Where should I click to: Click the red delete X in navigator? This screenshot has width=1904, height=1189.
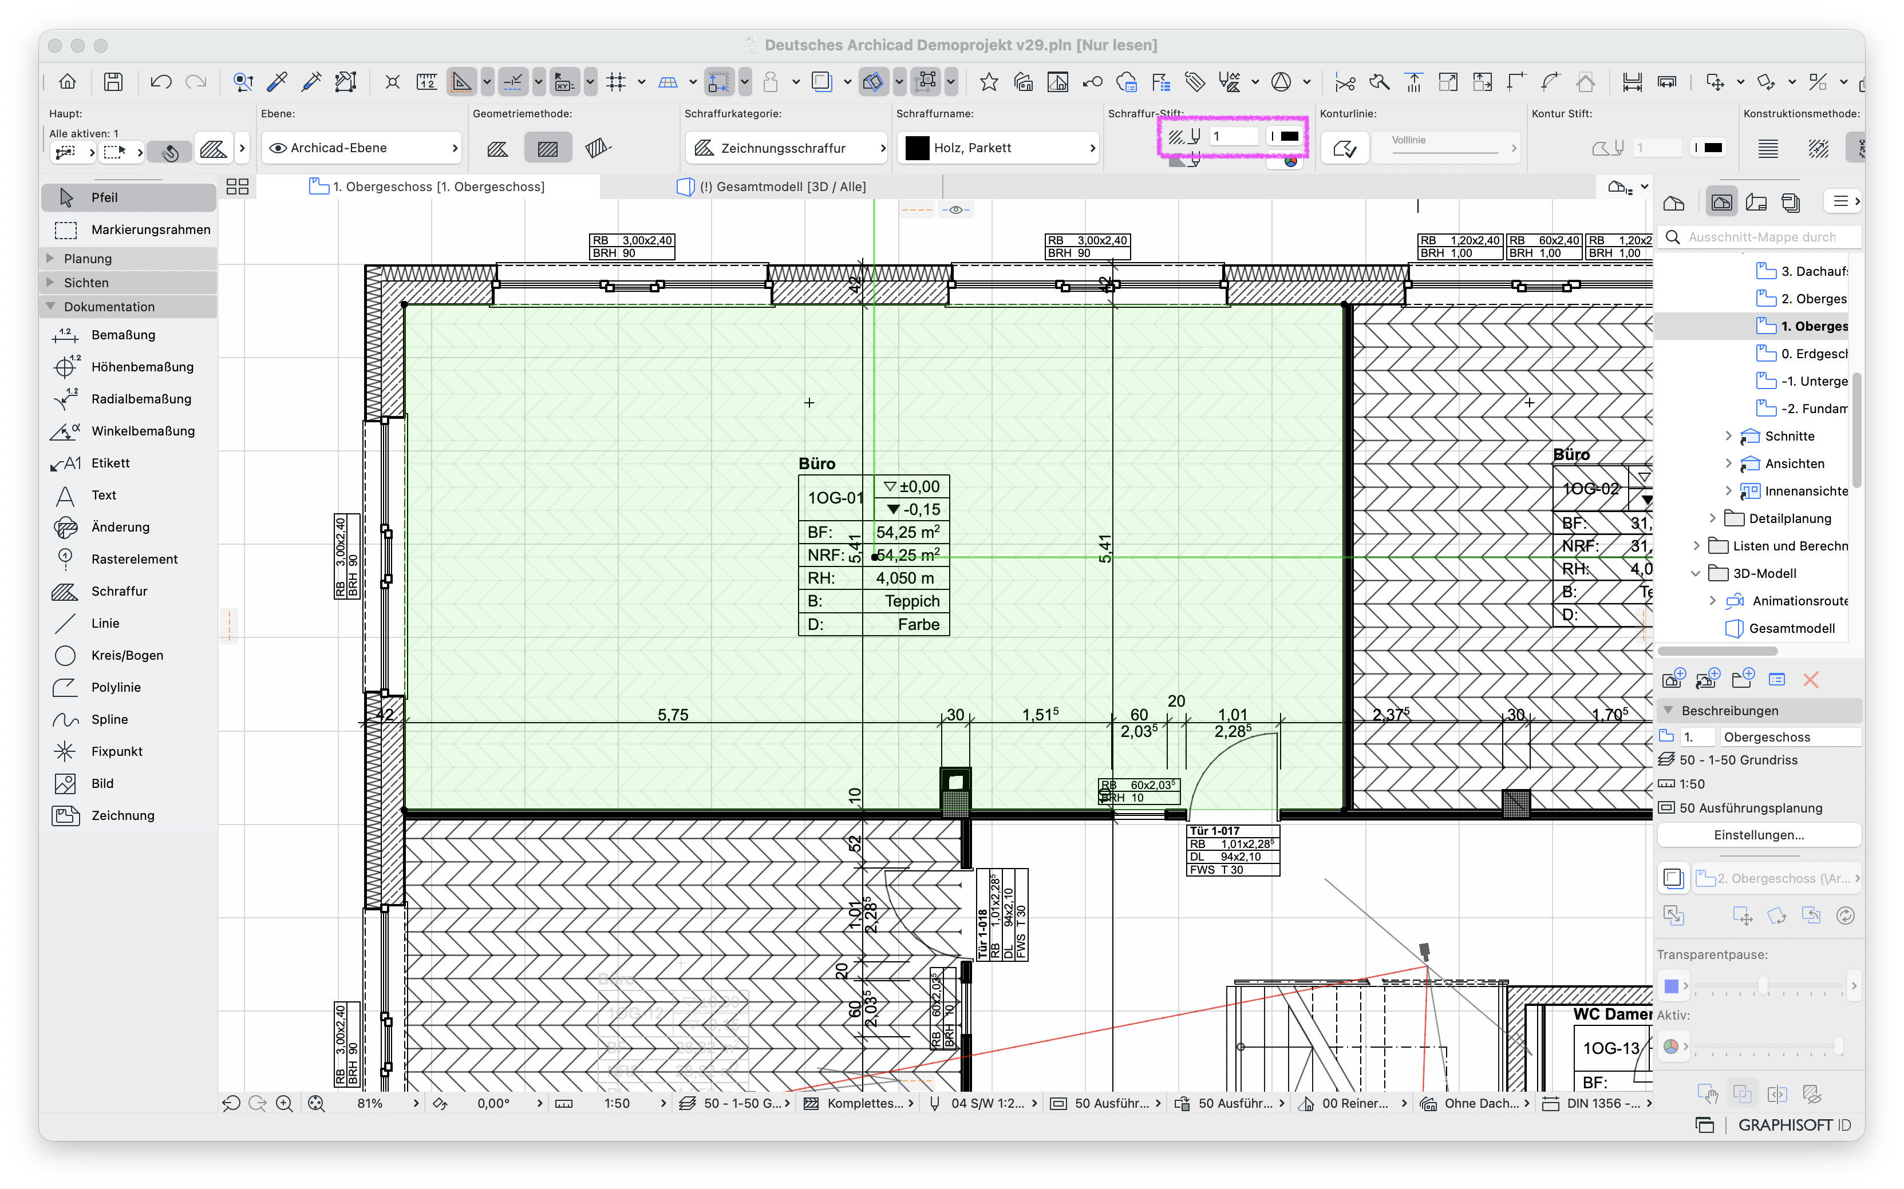point(1810,679)
